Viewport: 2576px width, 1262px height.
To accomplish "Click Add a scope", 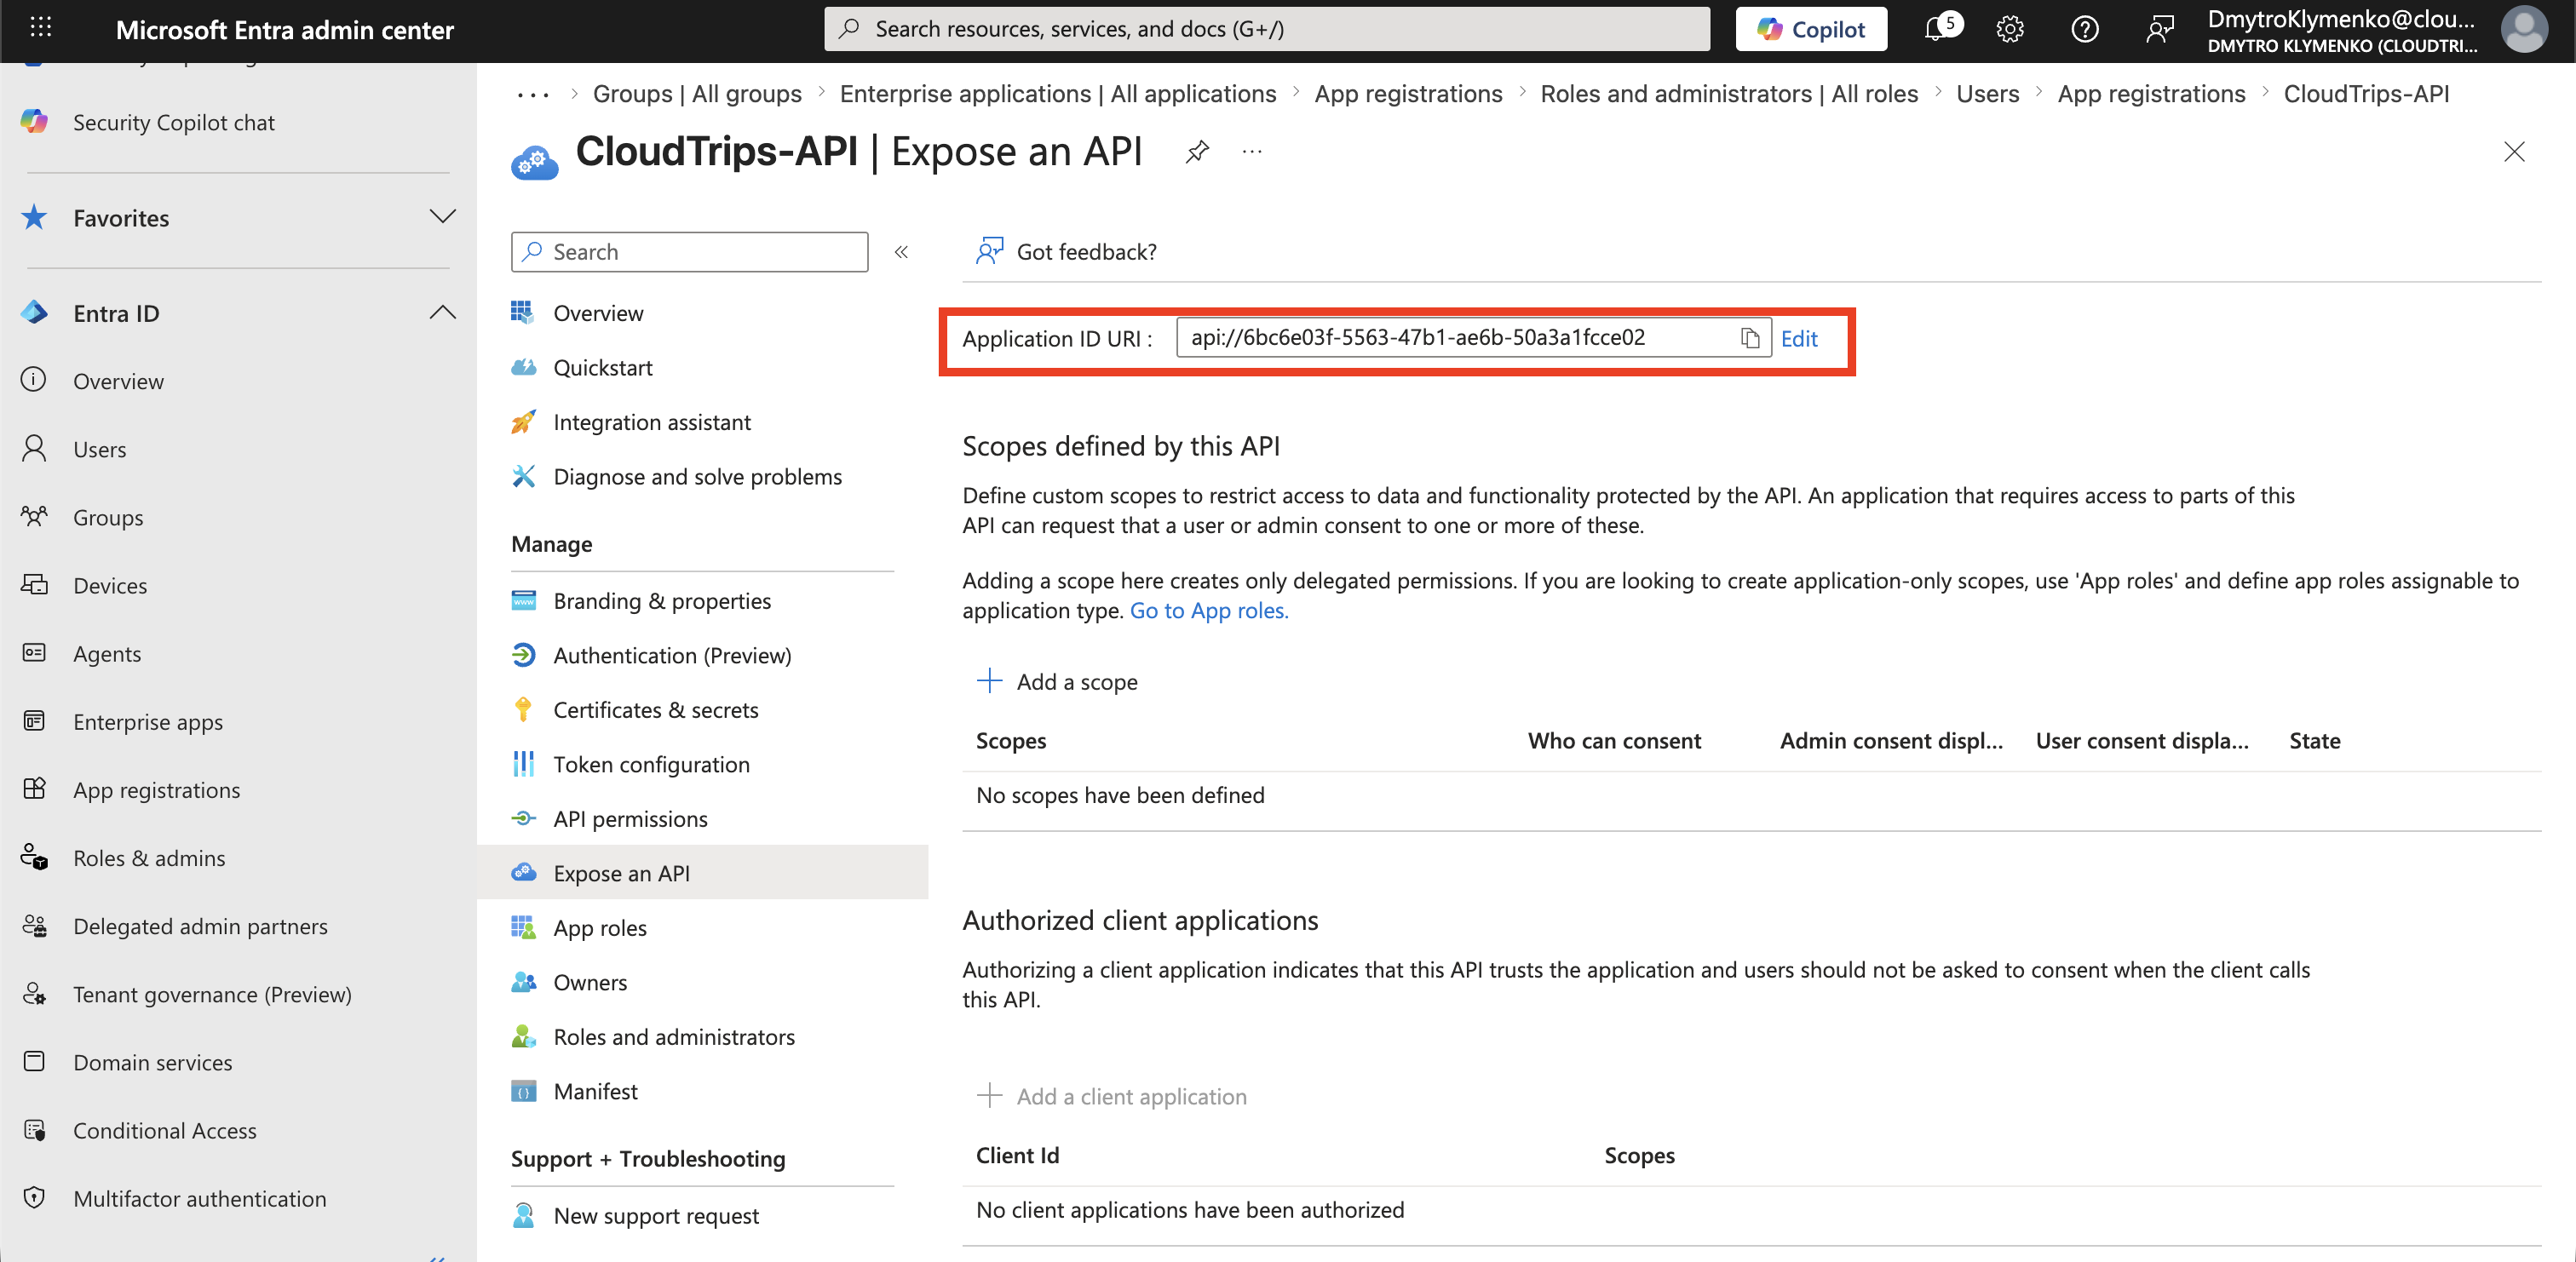I will click(x=1057, y=681).
